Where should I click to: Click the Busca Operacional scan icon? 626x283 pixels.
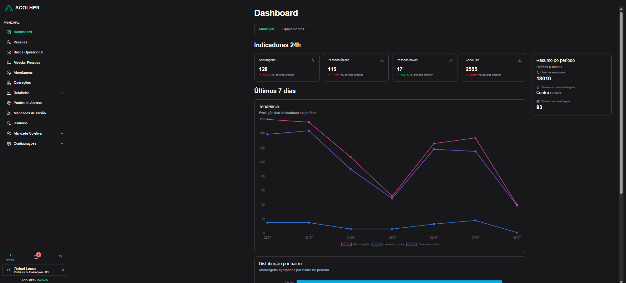pyautogui.click(x=9, y=52)
